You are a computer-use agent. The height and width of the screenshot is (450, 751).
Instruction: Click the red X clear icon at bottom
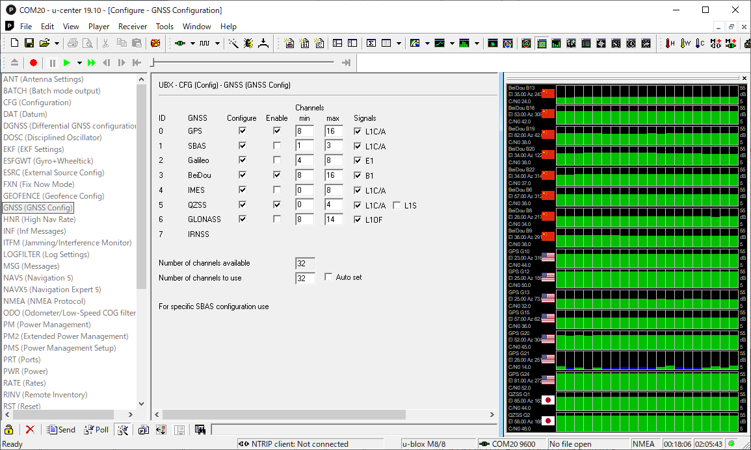pyautogui.click(x=30, y=429)
